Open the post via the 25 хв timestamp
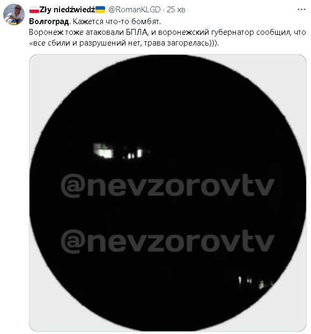Viewport: 311px width, 334px height. point(176,10)
